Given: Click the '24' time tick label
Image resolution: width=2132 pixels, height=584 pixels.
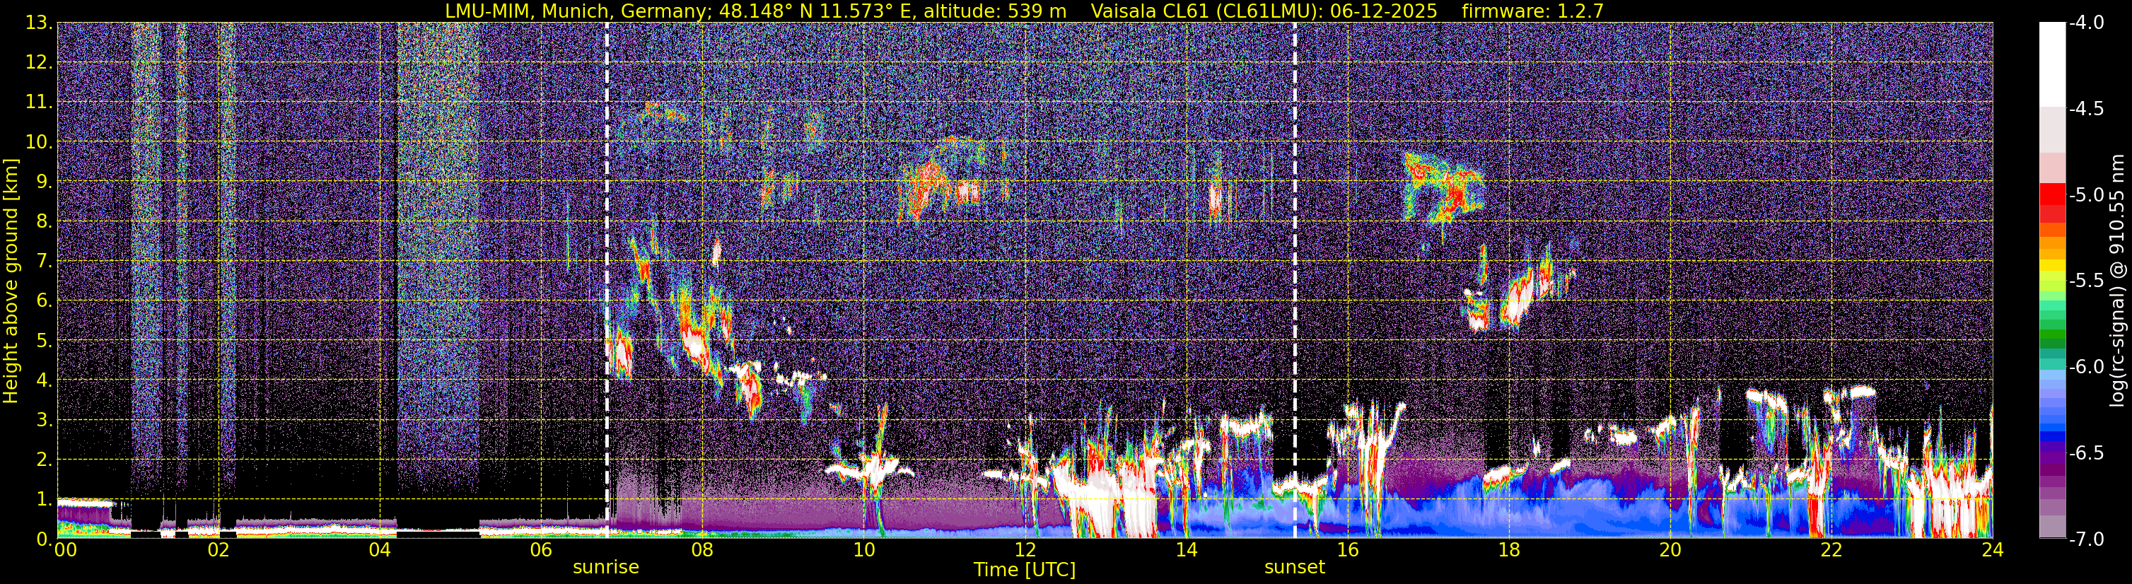Looking at the screenshot, I should [x=1993, y=550].
